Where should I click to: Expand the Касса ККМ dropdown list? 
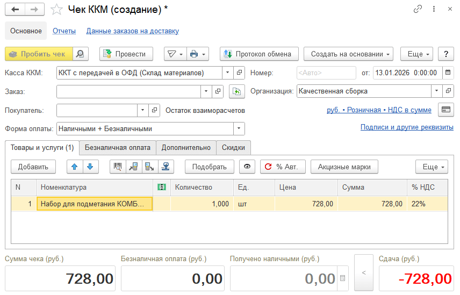point(227,73)
